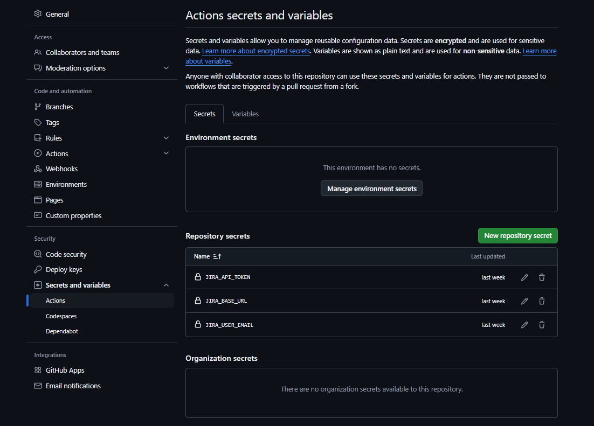Expand Moderation options chevron
This screenshot has width=594, height=426.
pos(166,68)
